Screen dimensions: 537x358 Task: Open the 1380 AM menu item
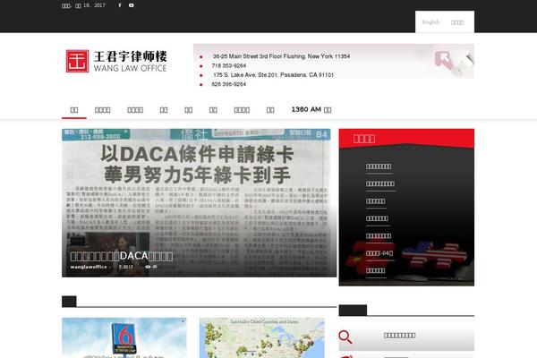[311, 109]
